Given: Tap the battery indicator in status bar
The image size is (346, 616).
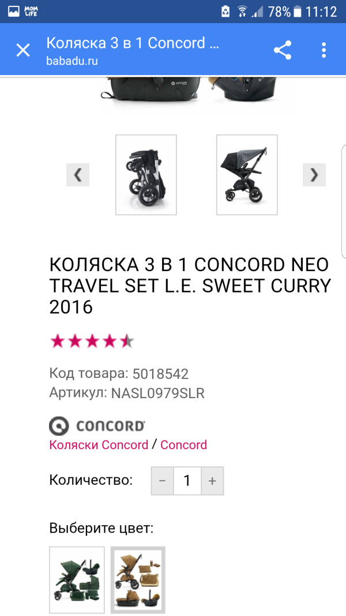Looking at the screenshot, I should click(298, 12).
